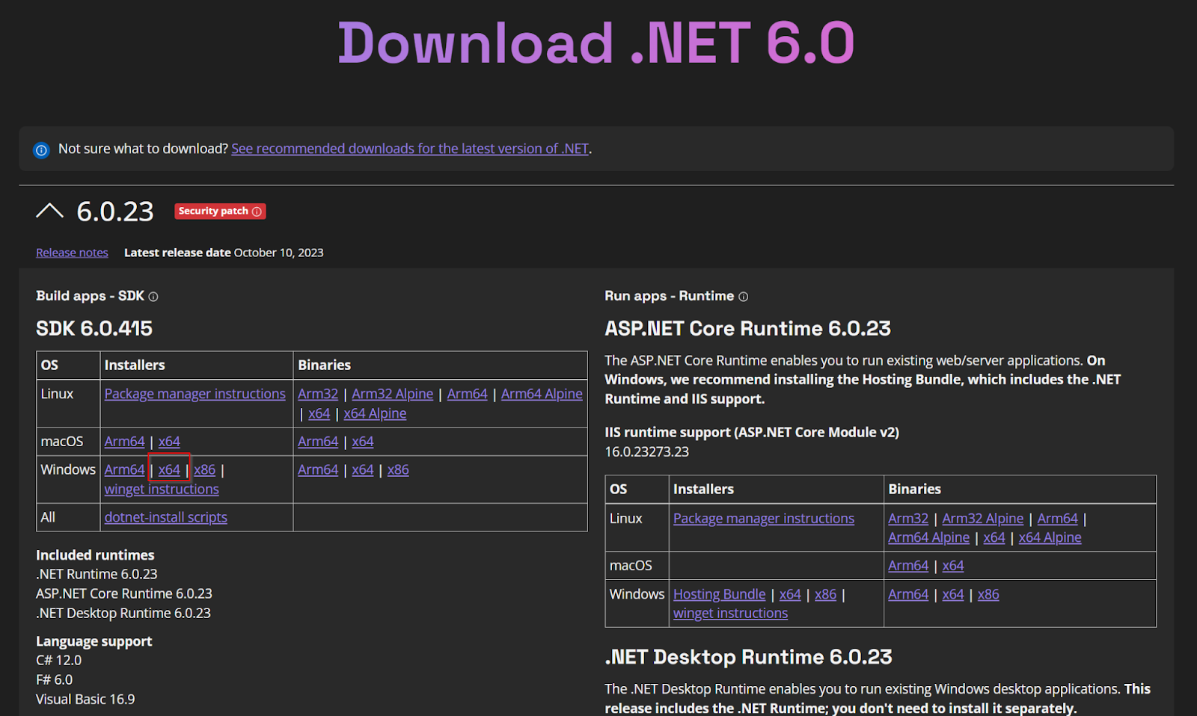Click the .NET Desktop Runtime 6.0.23 heading

click(x=748, y=657)
